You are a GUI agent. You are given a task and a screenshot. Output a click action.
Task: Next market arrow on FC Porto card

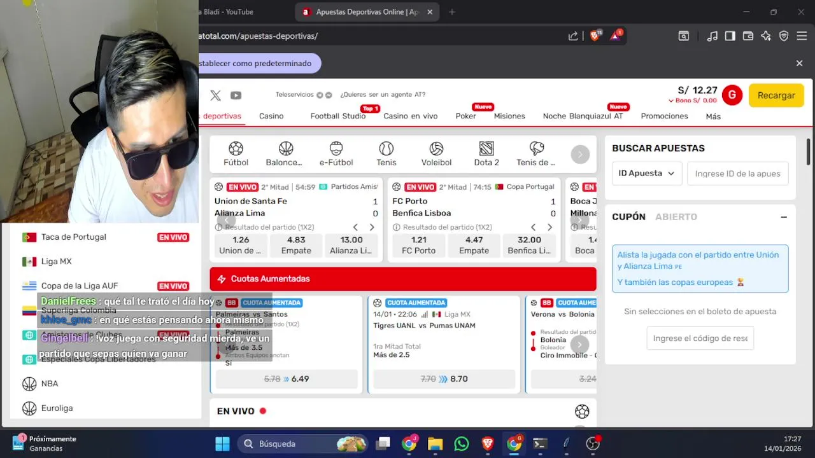click(x=549, y=227)
